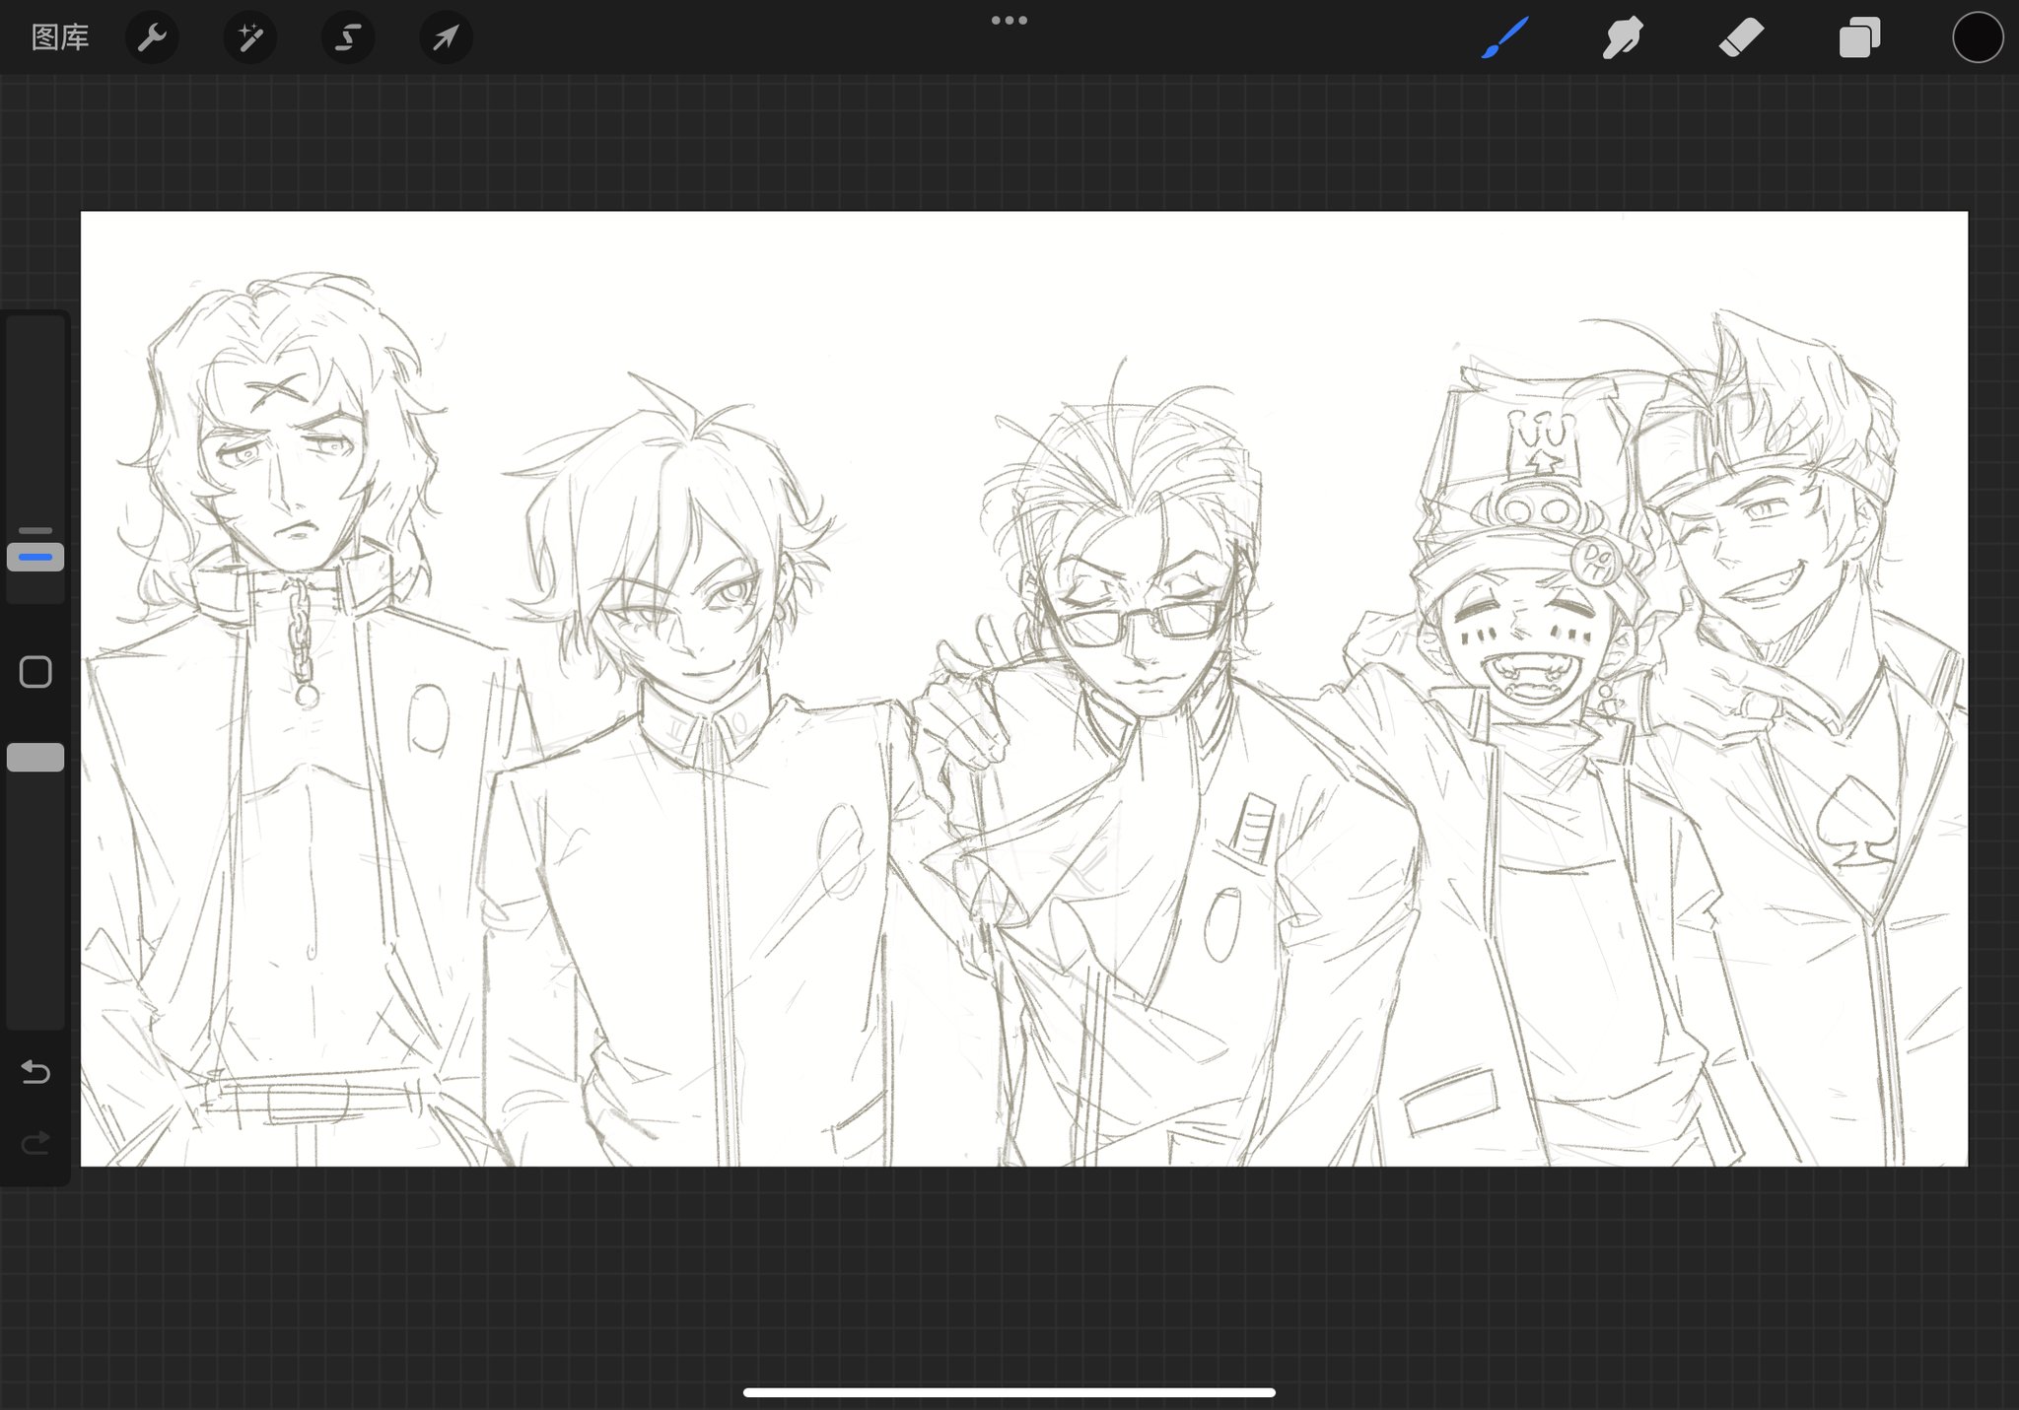Select the Eraser tool
This screenshot has width=2019, height=1410.
coord(1741,38)
